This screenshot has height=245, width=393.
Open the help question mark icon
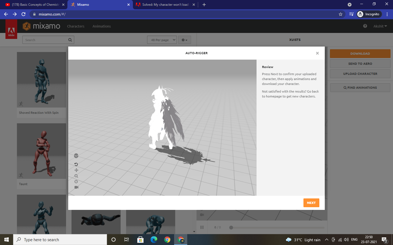tap(365, 26)
